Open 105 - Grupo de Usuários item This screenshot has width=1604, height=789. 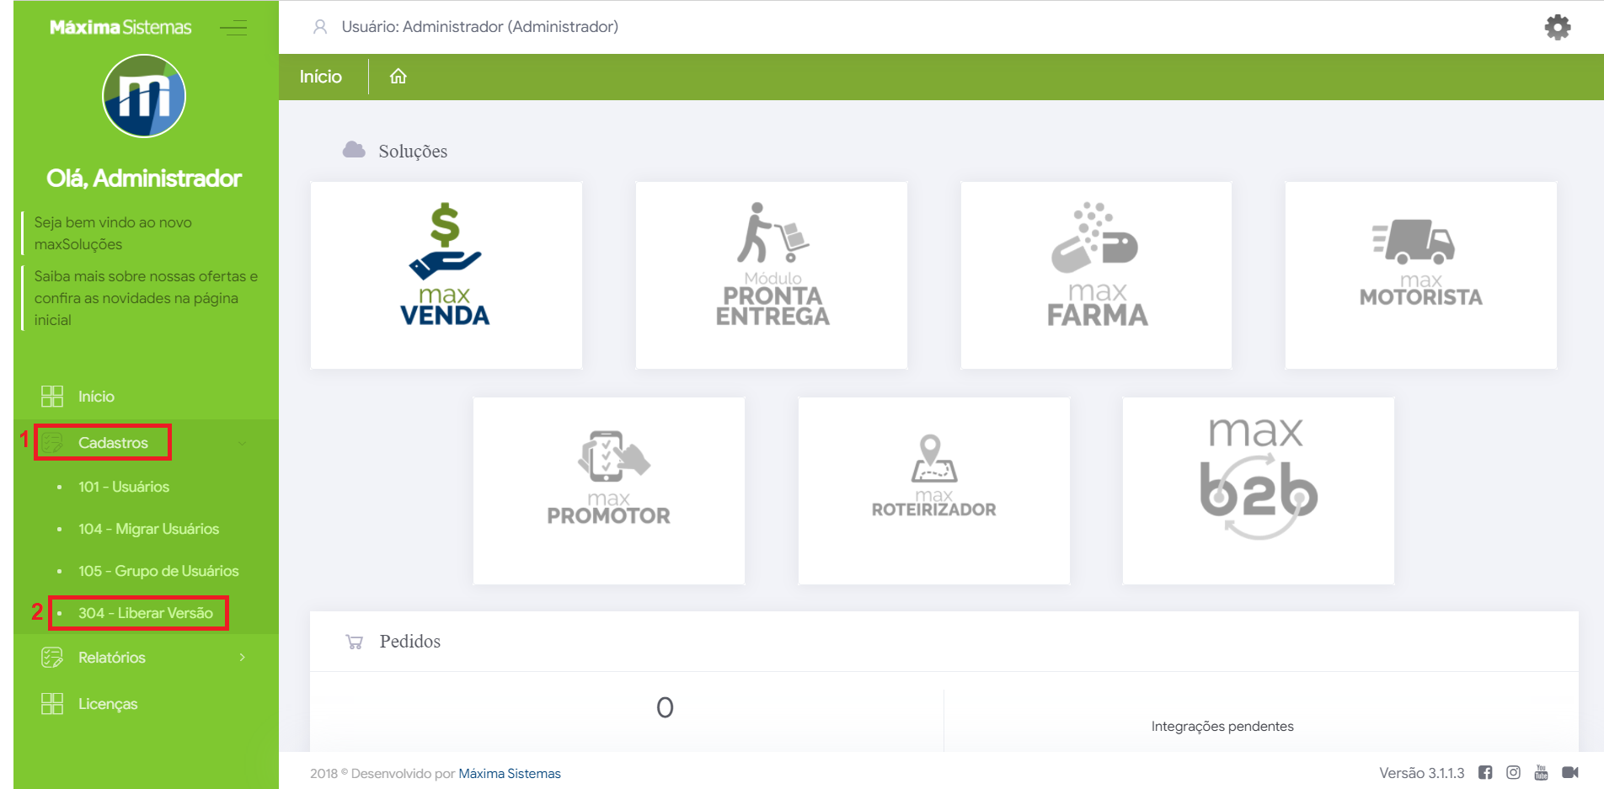click(158, 571)
